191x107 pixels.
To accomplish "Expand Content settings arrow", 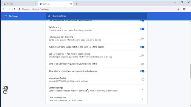I will pos(143,89).
